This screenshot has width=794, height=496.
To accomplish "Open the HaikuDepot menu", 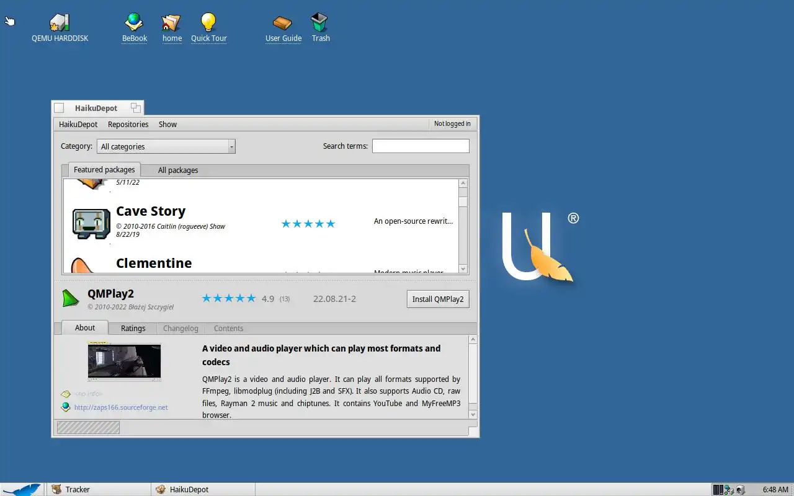I will [78, 124].
